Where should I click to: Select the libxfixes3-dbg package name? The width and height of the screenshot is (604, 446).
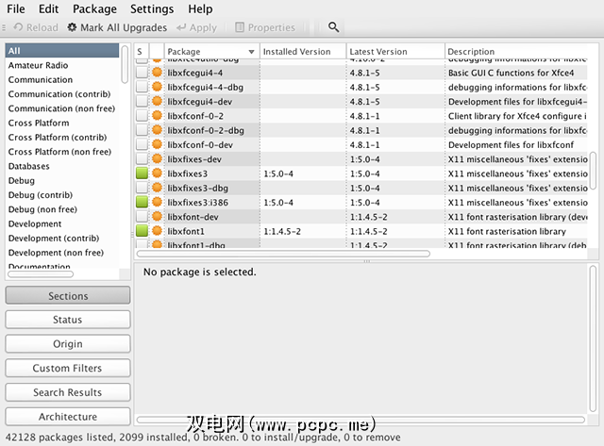197,189
